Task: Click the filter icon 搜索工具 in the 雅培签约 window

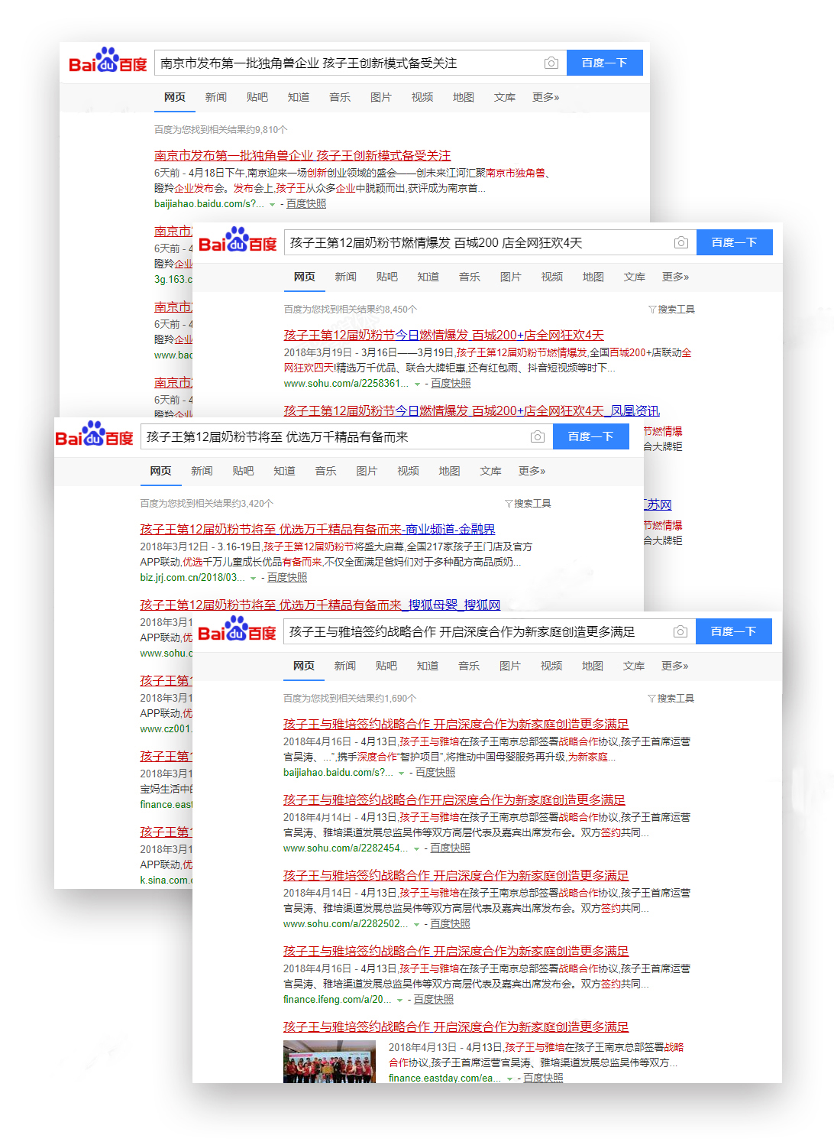Action: coord(671,699)
